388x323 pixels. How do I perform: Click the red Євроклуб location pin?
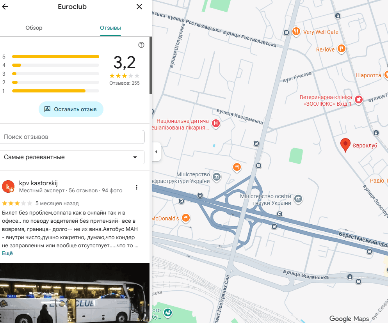345,145
